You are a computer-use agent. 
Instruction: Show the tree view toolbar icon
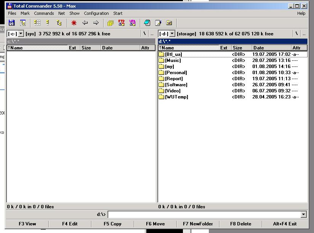[x=59, y=23]
